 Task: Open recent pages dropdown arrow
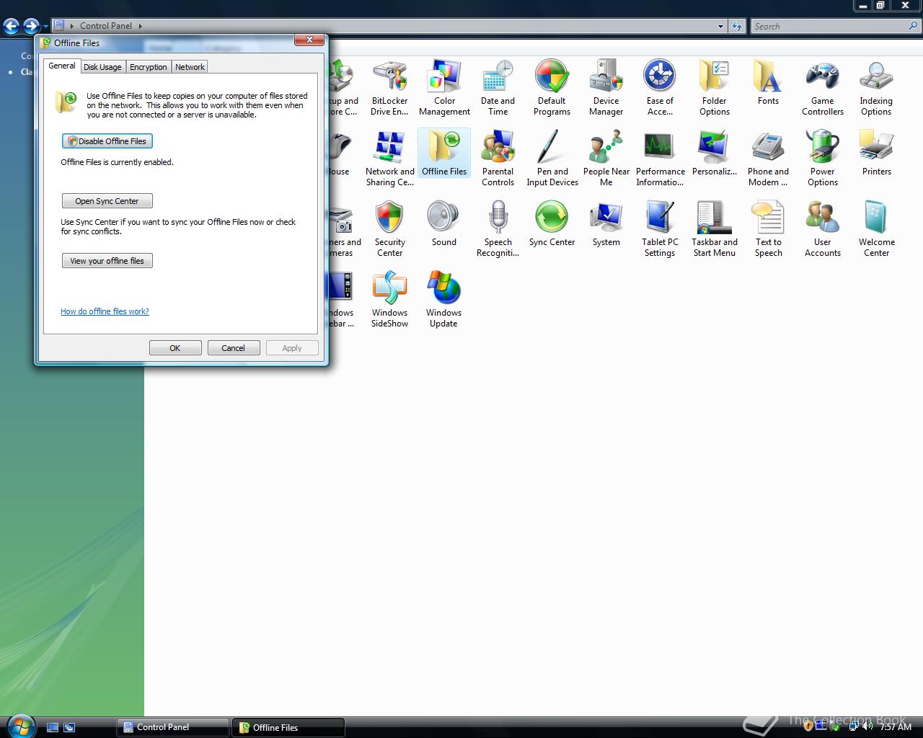[x=45, y=27]
